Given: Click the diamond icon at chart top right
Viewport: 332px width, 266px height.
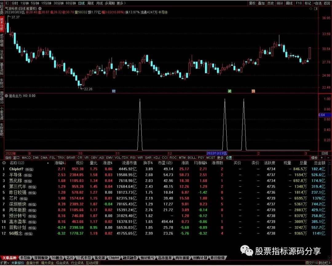Looking at the screenshot, I should point(311,9).
